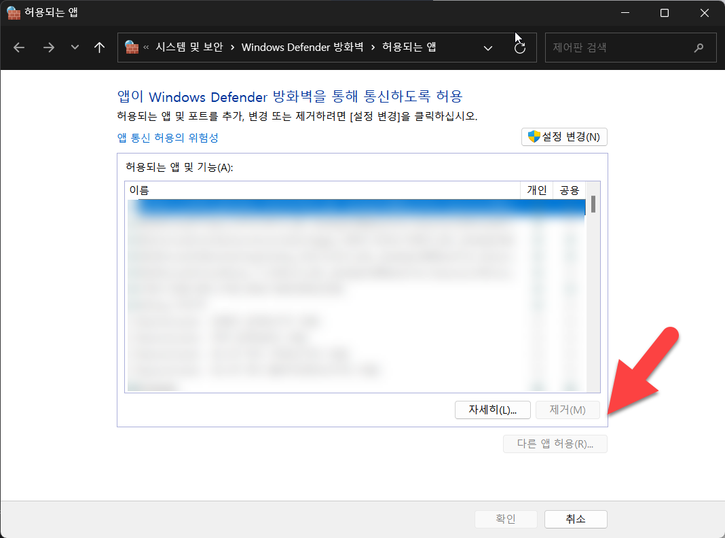
Task: Go forward with the right arrow
Action: [x=49, y=48]
